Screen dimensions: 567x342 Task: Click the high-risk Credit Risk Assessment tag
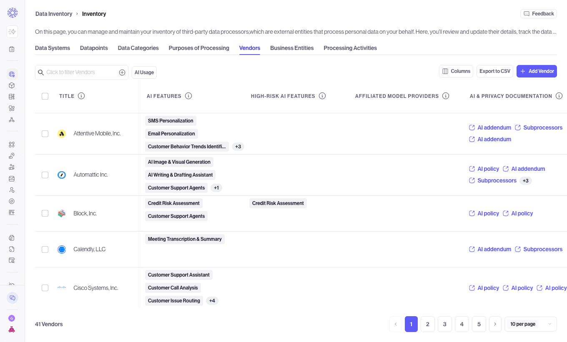click(x=278, y=203)
